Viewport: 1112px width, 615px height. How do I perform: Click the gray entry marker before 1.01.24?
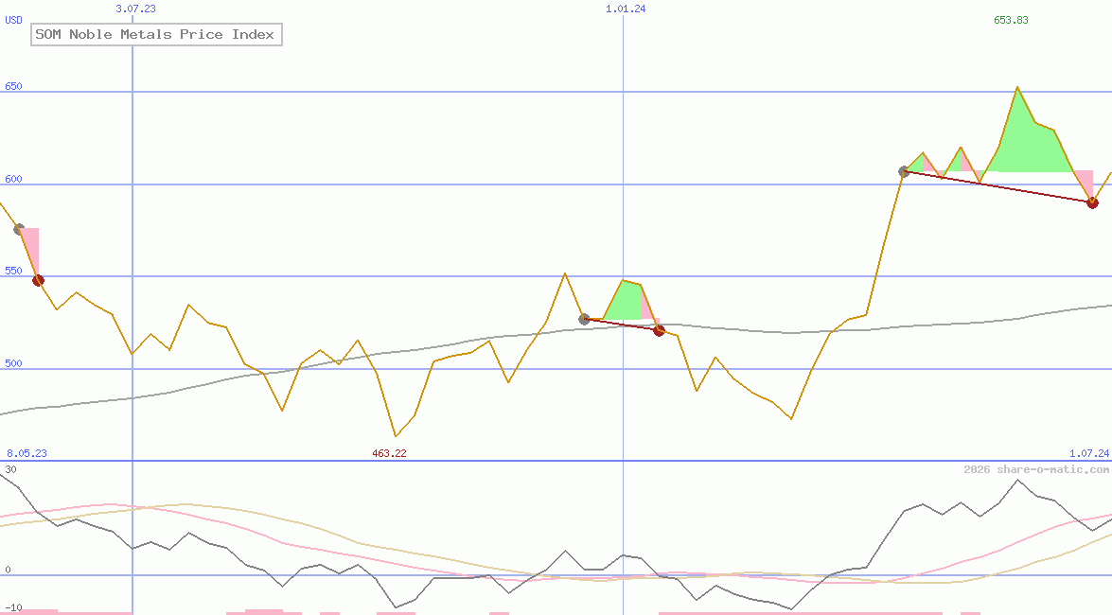[x=584, y=319]
